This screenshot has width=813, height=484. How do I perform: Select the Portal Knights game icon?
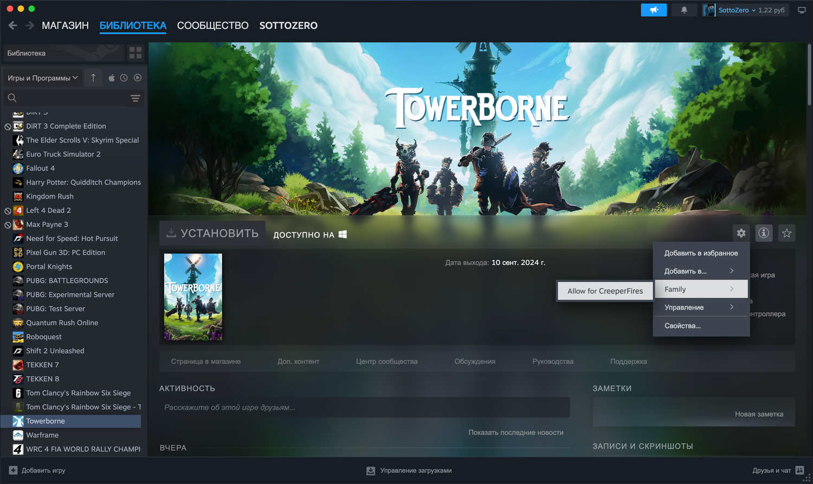[x=18, y=267]
